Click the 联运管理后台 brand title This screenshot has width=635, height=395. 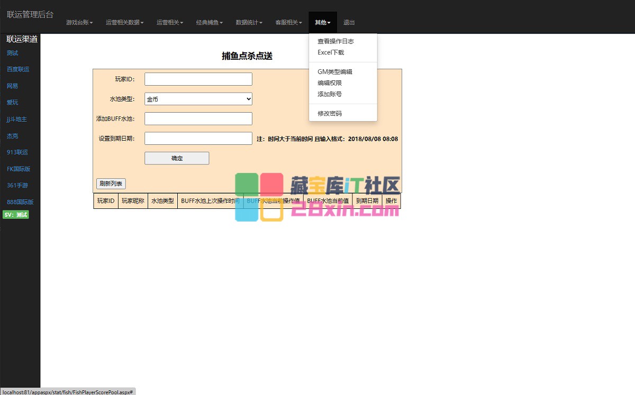(x=30, y=14)
